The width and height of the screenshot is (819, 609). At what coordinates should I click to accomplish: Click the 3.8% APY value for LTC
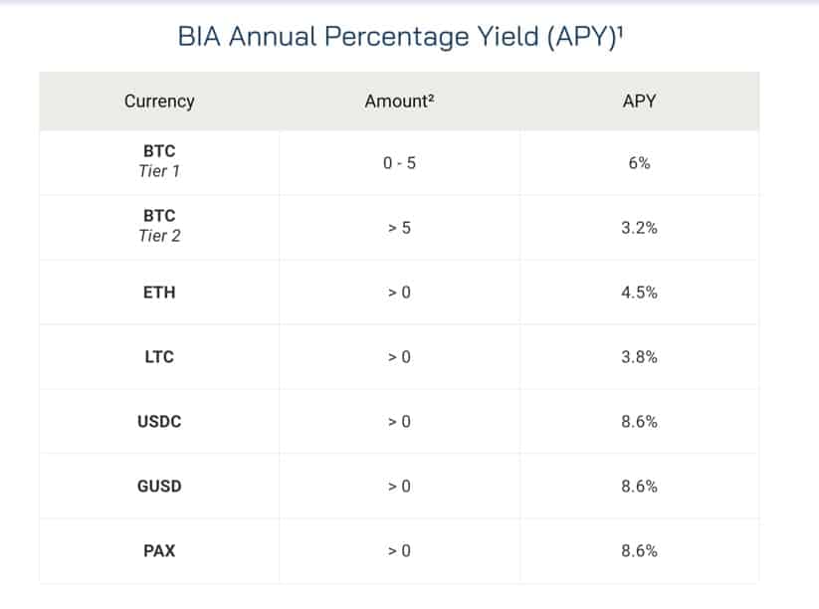pyautogui.click(x=639, y=356)
